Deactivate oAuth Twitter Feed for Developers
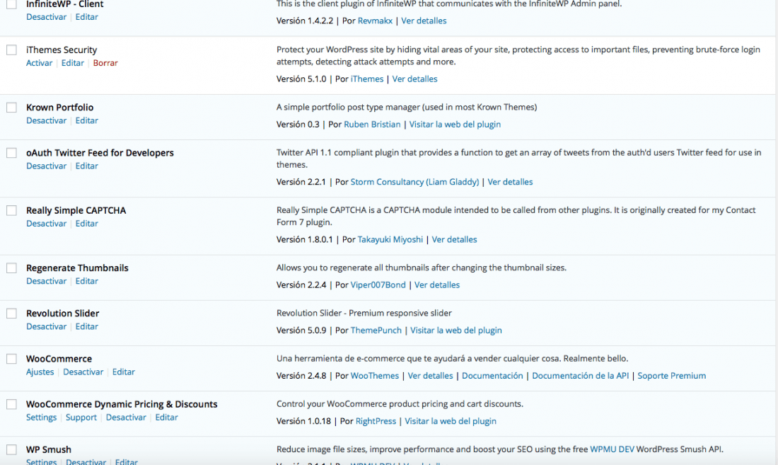Image resolution: width=778 pixels, height=465 pixels. pyautogui.click(x=46, y=166)
